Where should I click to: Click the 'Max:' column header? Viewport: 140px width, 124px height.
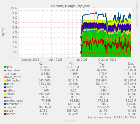(x=131, y=64)
